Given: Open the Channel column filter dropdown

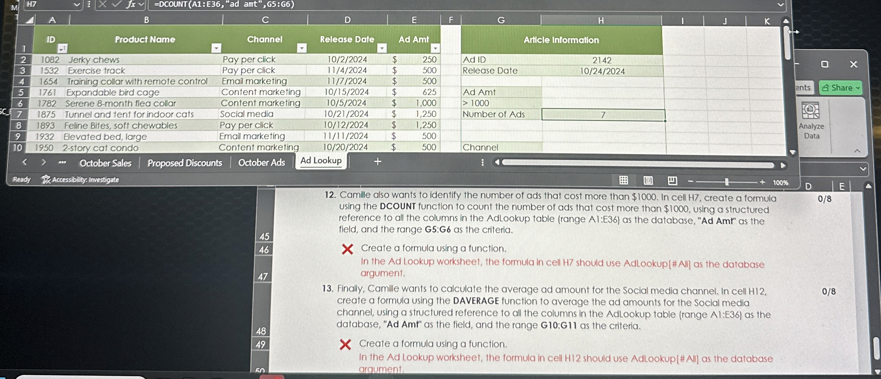Looking at the screenshot, I should point(302,48).
